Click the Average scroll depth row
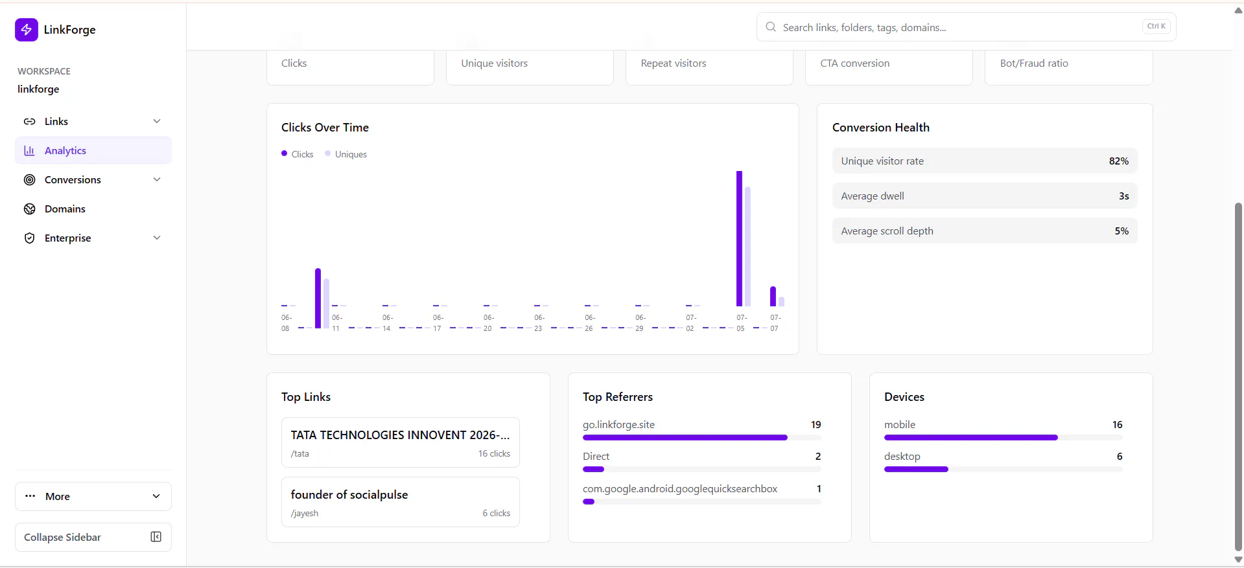The width and height of the screenshot is (1244, 568). coord(985,231)
